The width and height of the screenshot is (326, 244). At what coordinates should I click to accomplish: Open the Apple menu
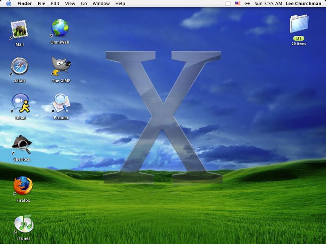9,4
